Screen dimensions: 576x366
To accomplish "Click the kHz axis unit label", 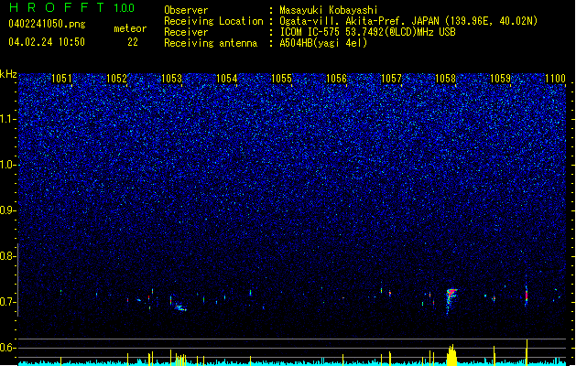I will (x=8, y=74).
